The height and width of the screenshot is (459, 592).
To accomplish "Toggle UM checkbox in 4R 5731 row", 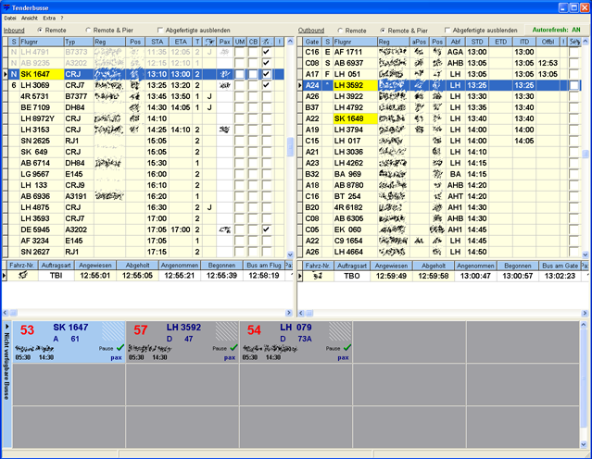I will [x=239, y=96].
